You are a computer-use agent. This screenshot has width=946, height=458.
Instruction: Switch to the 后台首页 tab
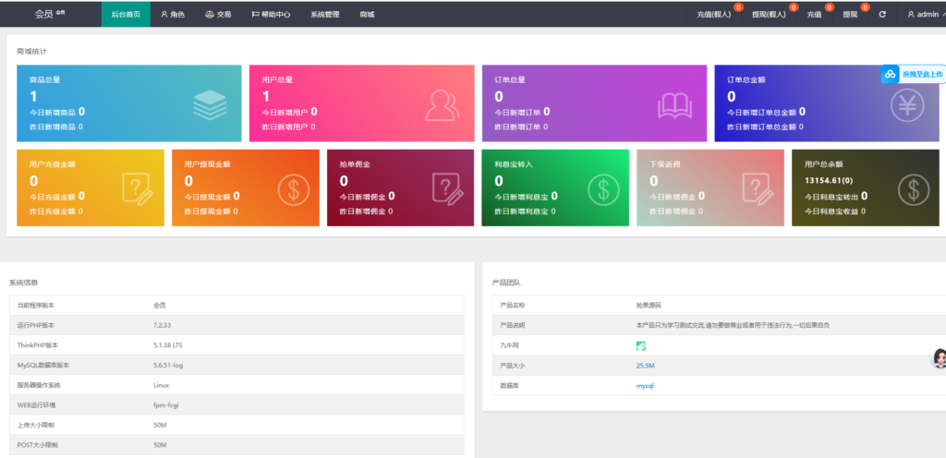(x=126, y=15)
